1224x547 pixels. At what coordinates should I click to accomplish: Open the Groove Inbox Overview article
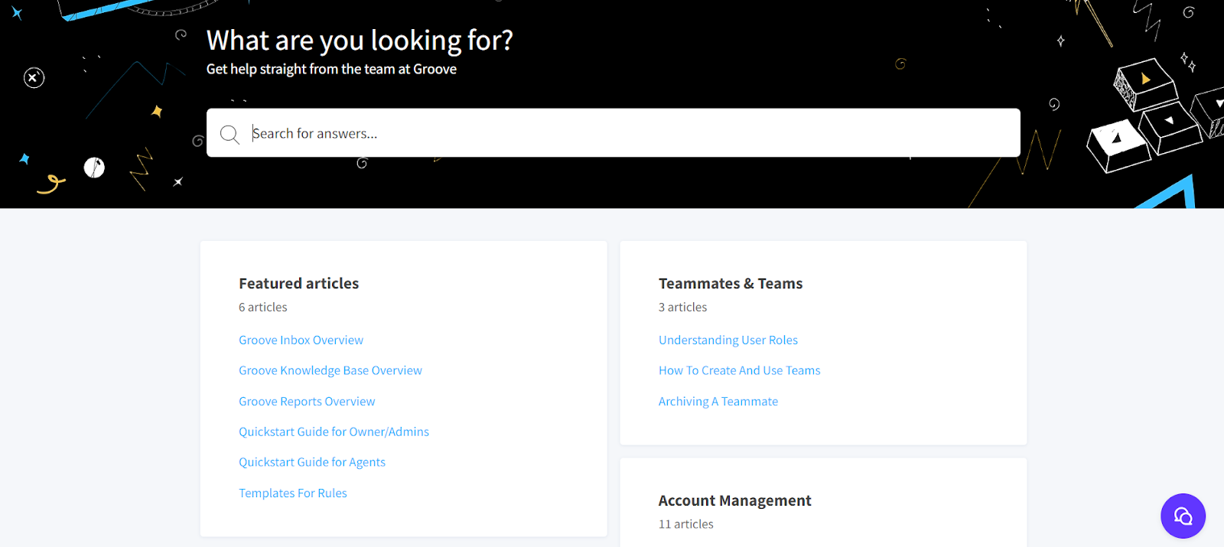click(x=301, y=340)
